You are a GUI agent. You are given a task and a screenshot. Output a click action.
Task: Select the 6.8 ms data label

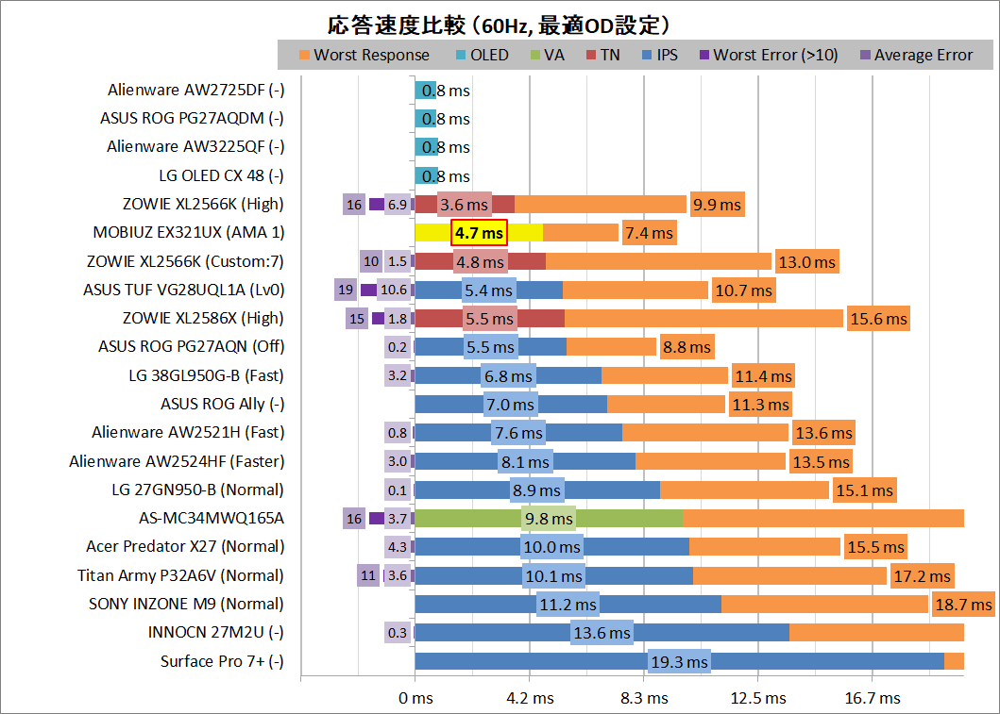pyautogui.click(x=508, y=376)
